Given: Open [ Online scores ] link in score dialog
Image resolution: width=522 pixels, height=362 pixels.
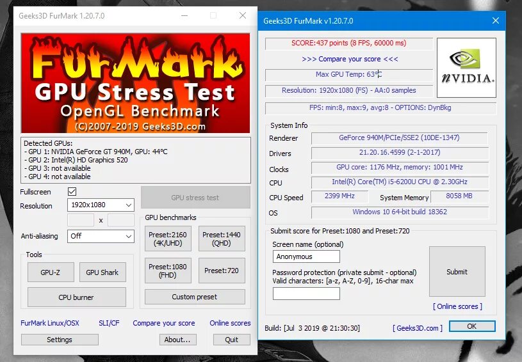Looking at the screenshot, I should (457, 306).
